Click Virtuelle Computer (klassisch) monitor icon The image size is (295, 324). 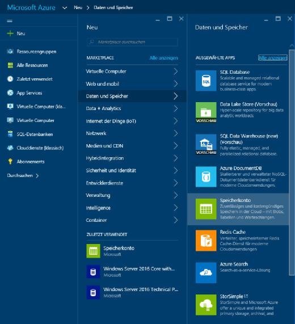(x=10, y=106)
